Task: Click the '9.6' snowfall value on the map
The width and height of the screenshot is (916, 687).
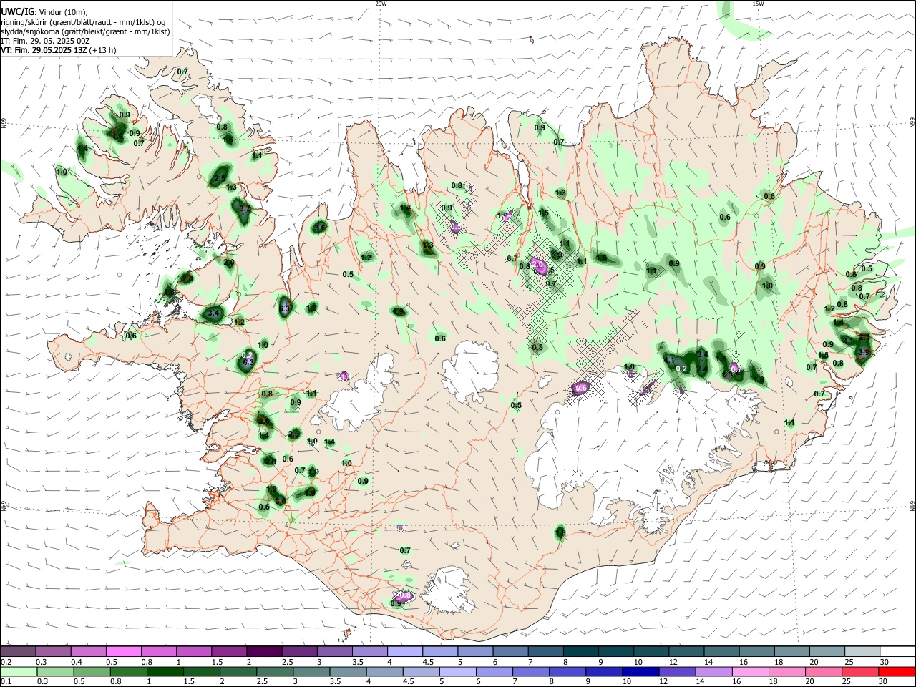Action: [581, 388]
